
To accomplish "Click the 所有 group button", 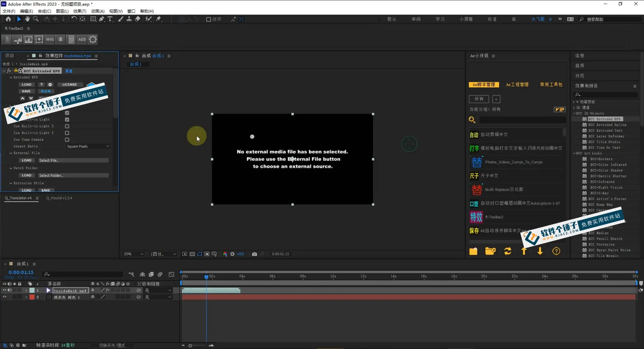I will click(x=479, y=99).
